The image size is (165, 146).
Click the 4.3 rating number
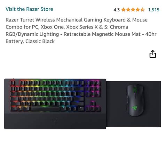(117, 10)
